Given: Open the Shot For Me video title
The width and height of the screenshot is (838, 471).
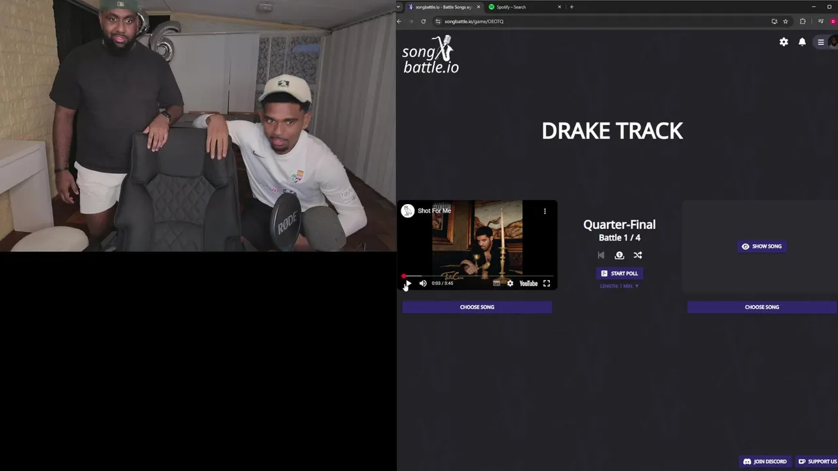Looking at the screenshot, I should coord(434,211).
